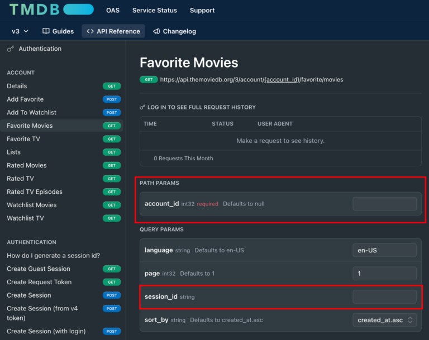Select Add Favorite in the sidebar
The image size is (429, 340).
point(25,99)
